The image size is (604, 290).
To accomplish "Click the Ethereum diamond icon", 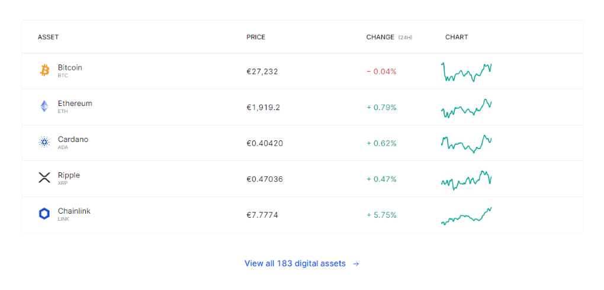I will point(44,107).
